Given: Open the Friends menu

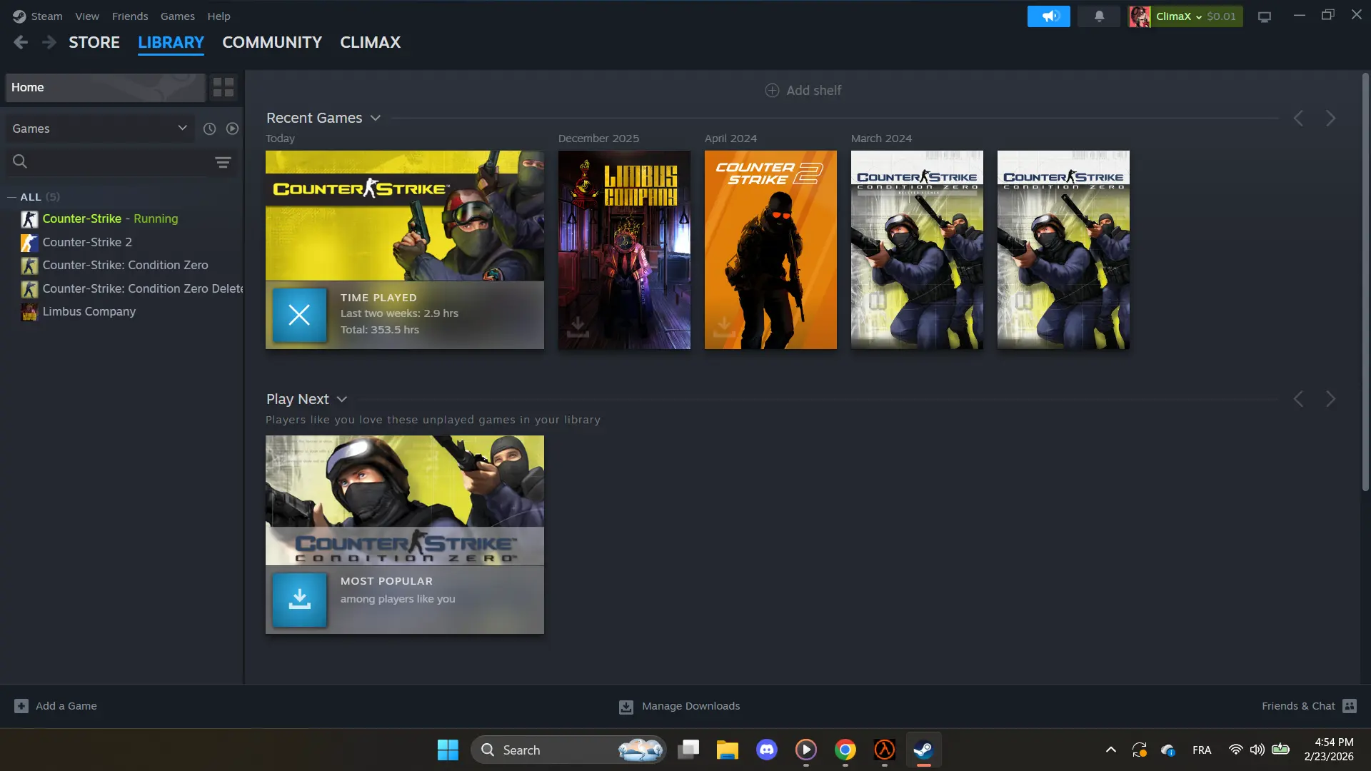Looking at the screenshot, I should tap(130, 16).
